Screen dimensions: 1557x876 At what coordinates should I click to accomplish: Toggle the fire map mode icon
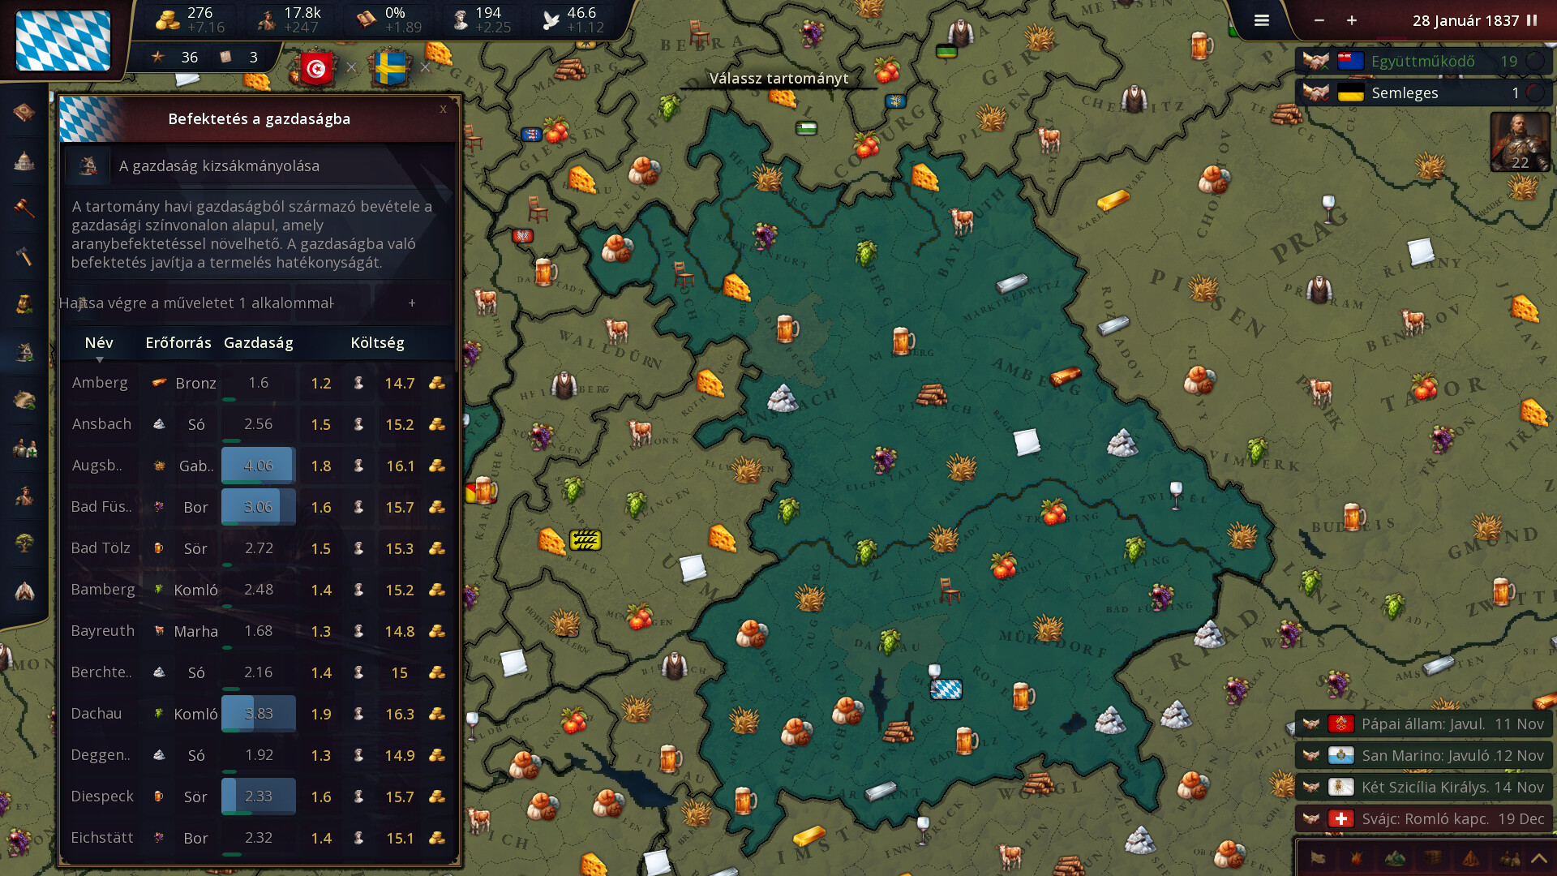[x=1357, y=858]
